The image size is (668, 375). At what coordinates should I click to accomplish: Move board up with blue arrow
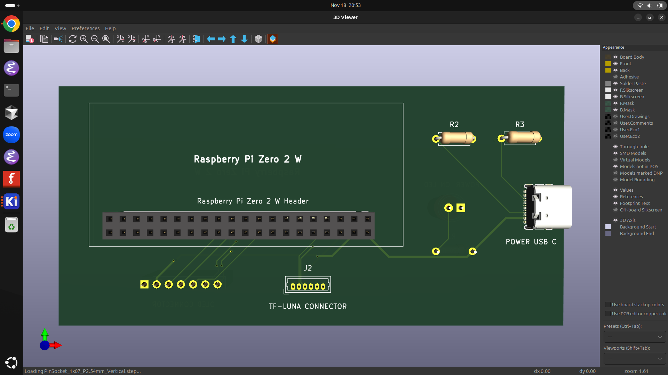pos(233,39)
